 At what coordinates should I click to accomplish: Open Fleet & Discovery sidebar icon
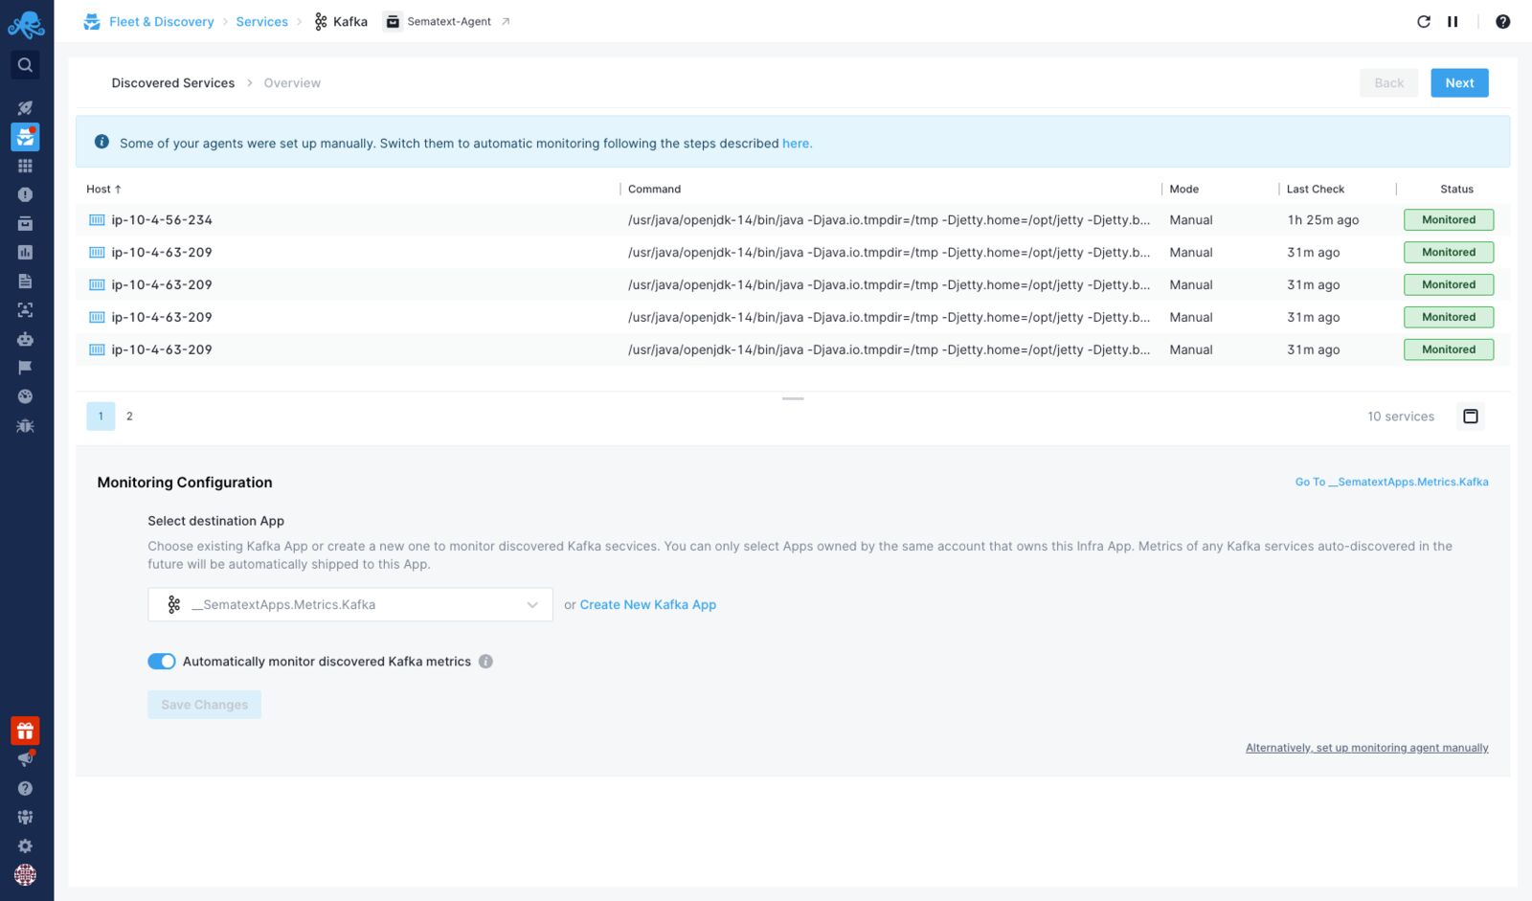click(x=26, y=137)
